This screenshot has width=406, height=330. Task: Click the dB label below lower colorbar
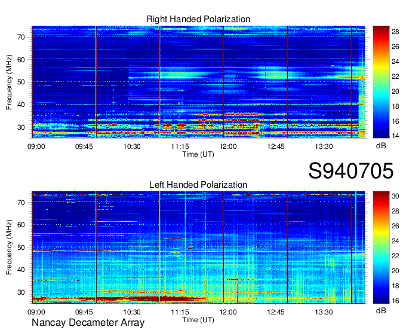tap(381, 310)
